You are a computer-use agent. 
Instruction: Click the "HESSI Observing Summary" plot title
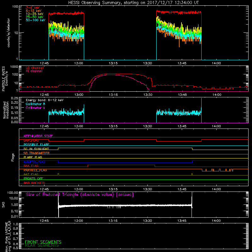pos(133,3)
